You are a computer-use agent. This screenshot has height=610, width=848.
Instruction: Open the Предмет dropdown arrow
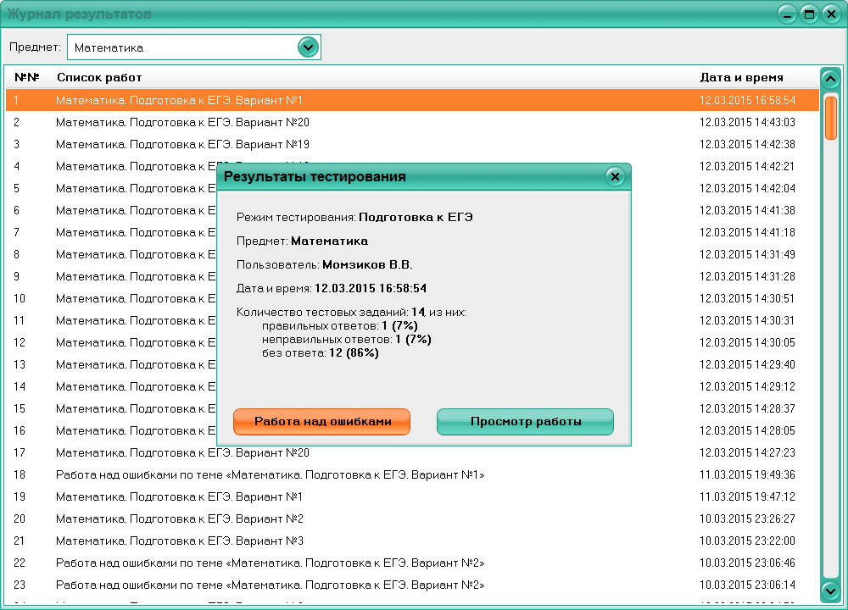pos(308,47)
